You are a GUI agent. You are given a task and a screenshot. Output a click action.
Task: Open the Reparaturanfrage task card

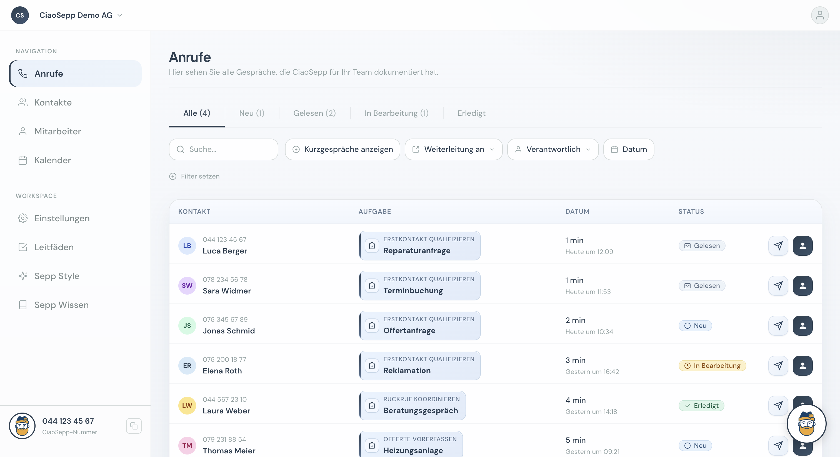coord(420,245)
